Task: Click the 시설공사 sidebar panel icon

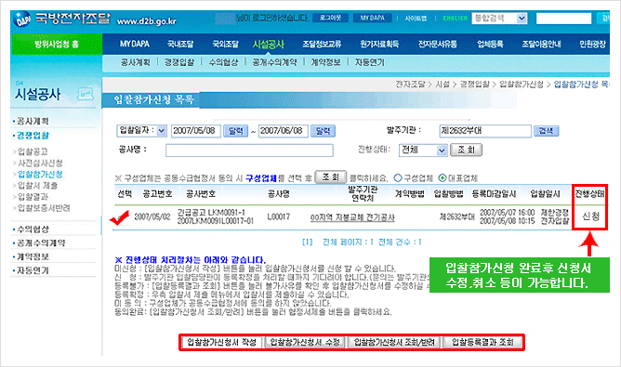Action: [x=86, y=94]
